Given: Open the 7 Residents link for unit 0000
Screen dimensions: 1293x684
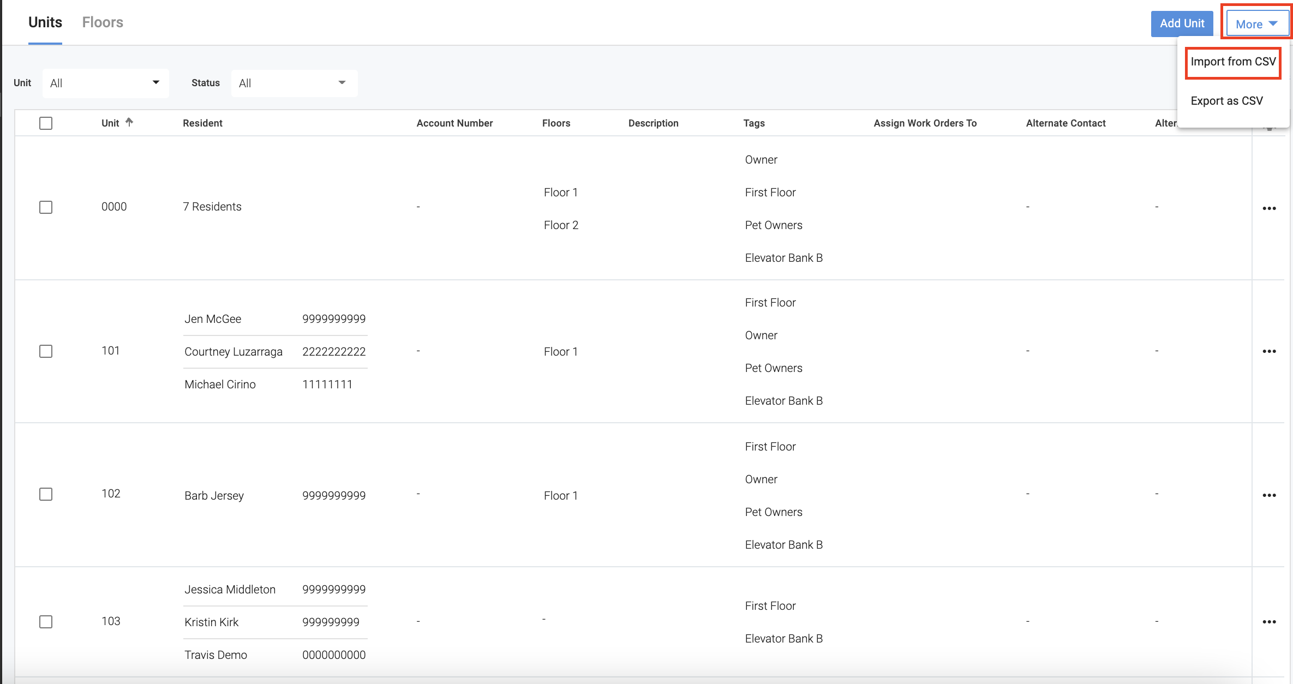Looking at the screenshot, I should coord(212,207).
